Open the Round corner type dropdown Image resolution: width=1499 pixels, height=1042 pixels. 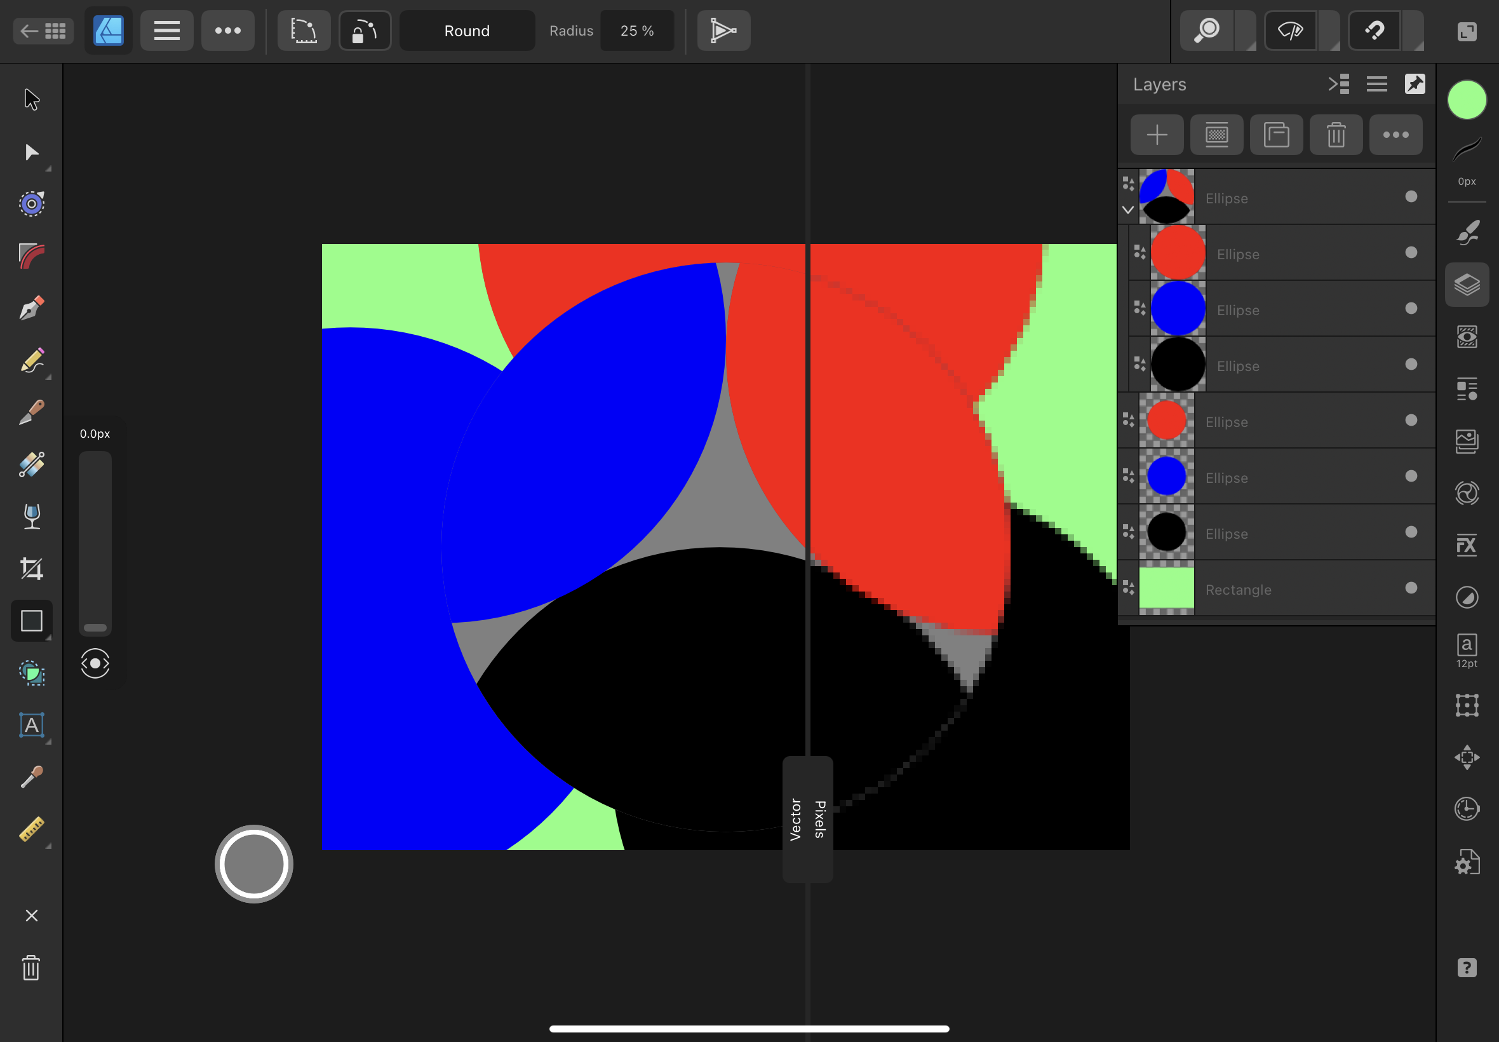(x=466, y=30)
